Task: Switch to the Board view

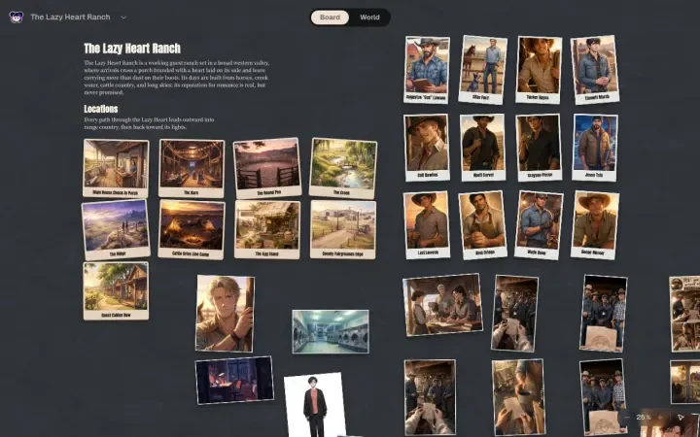Action: pos(330,17)
